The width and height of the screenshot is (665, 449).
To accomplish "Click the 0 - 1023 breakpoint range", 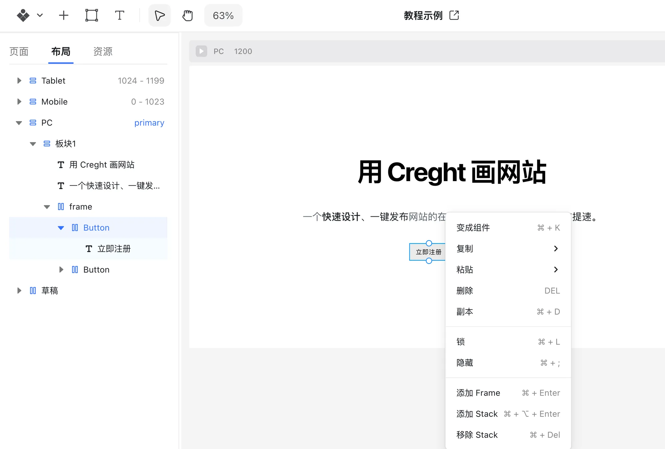I will pos(148,102).
